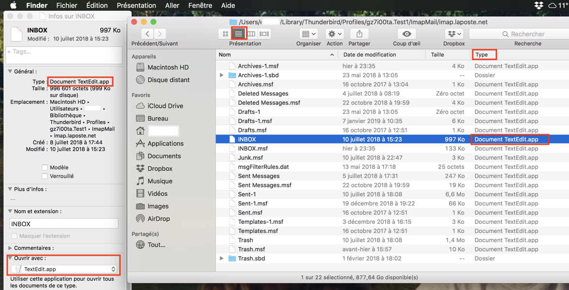Select Macintosh HD in the sidebar
The image size is (569, 290).
coord(167,68)
